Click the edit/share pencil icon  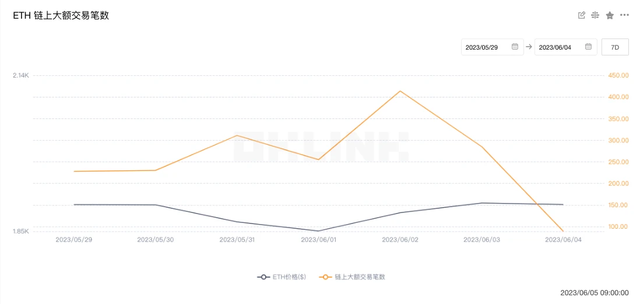coord(581,15)
